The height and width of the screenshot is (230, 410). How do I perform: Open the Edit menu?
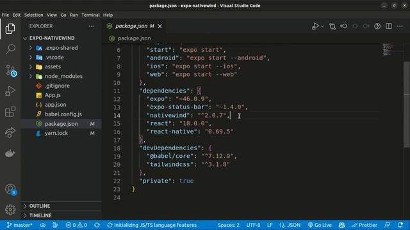pos(16,15)
